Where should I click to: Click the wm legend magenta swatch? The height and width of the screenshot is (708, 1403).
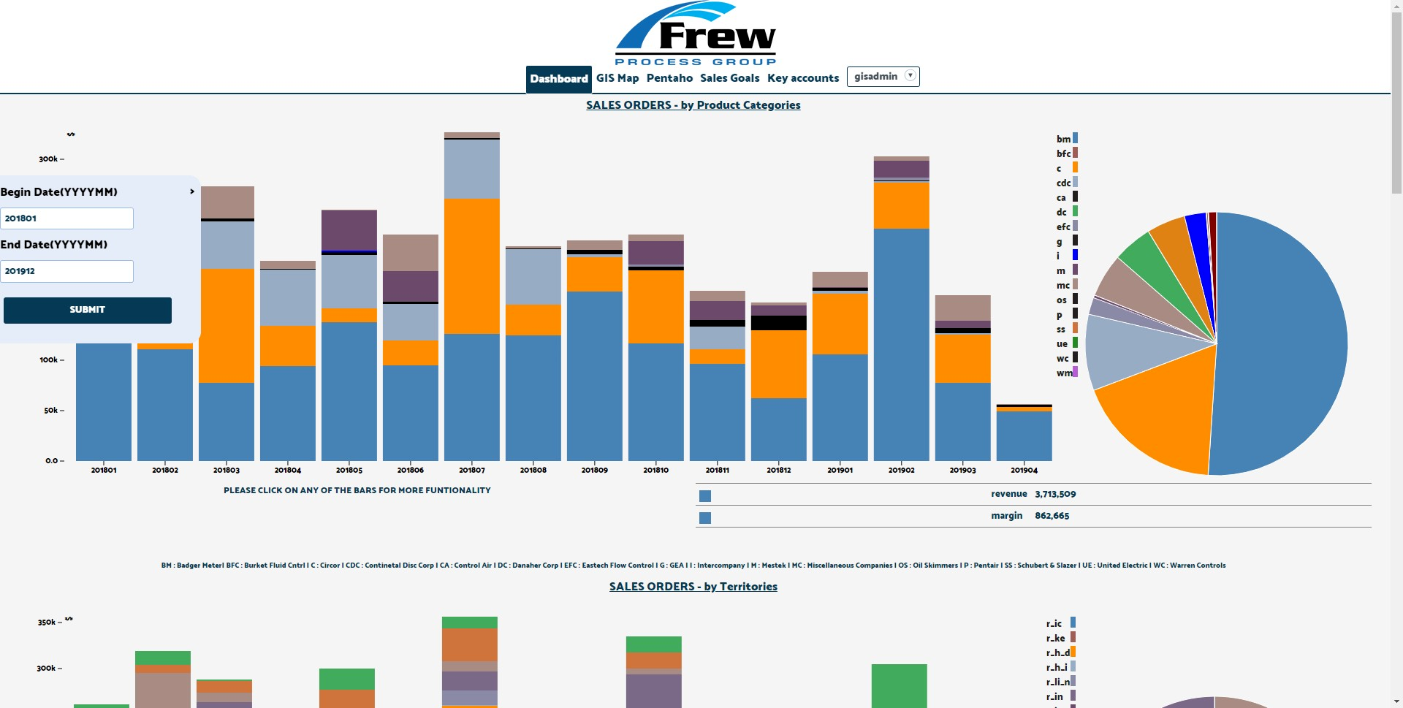click(1075, 372)
